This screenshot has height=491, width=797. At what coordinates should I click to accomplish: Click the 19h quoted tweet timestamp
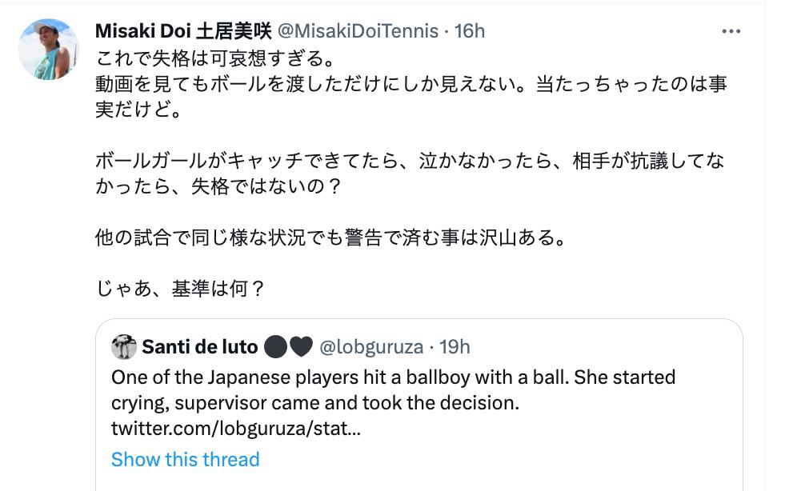tap(455, 347)
